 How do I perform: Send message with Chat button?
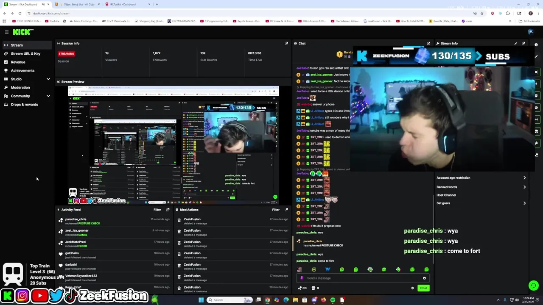[423, 288]
